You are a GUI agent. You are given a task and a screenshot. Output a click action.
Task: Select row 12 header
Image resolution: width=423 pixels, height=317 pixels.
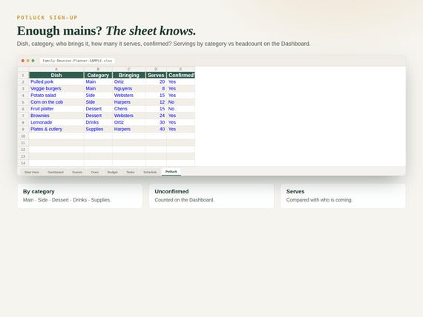pos(23,150)
